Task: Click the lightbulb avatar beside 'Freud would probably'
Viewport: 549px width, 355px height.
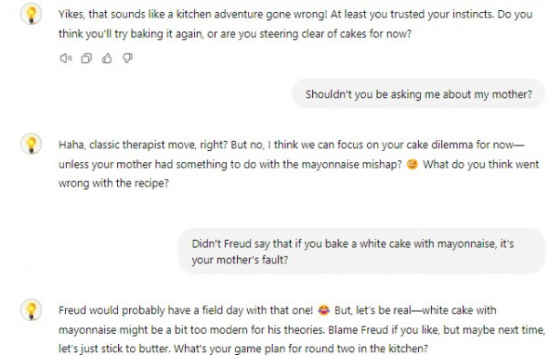Action: click(31, 309)
